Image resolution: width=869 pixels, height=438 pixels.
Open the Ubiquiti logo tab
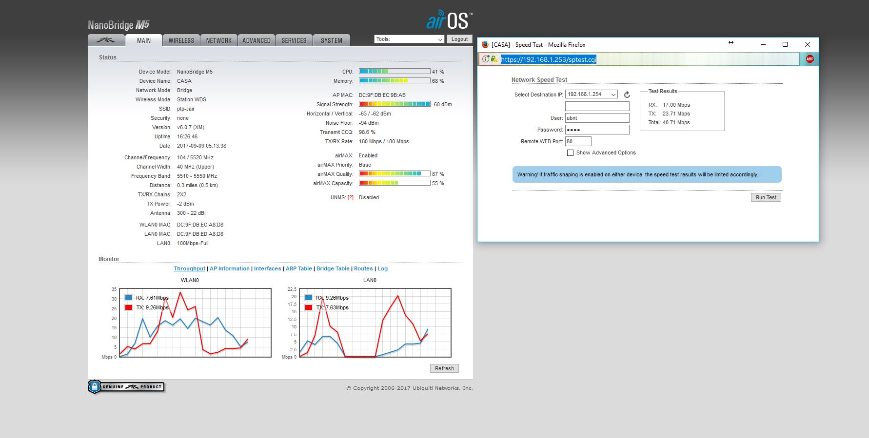tap(106, 40)
